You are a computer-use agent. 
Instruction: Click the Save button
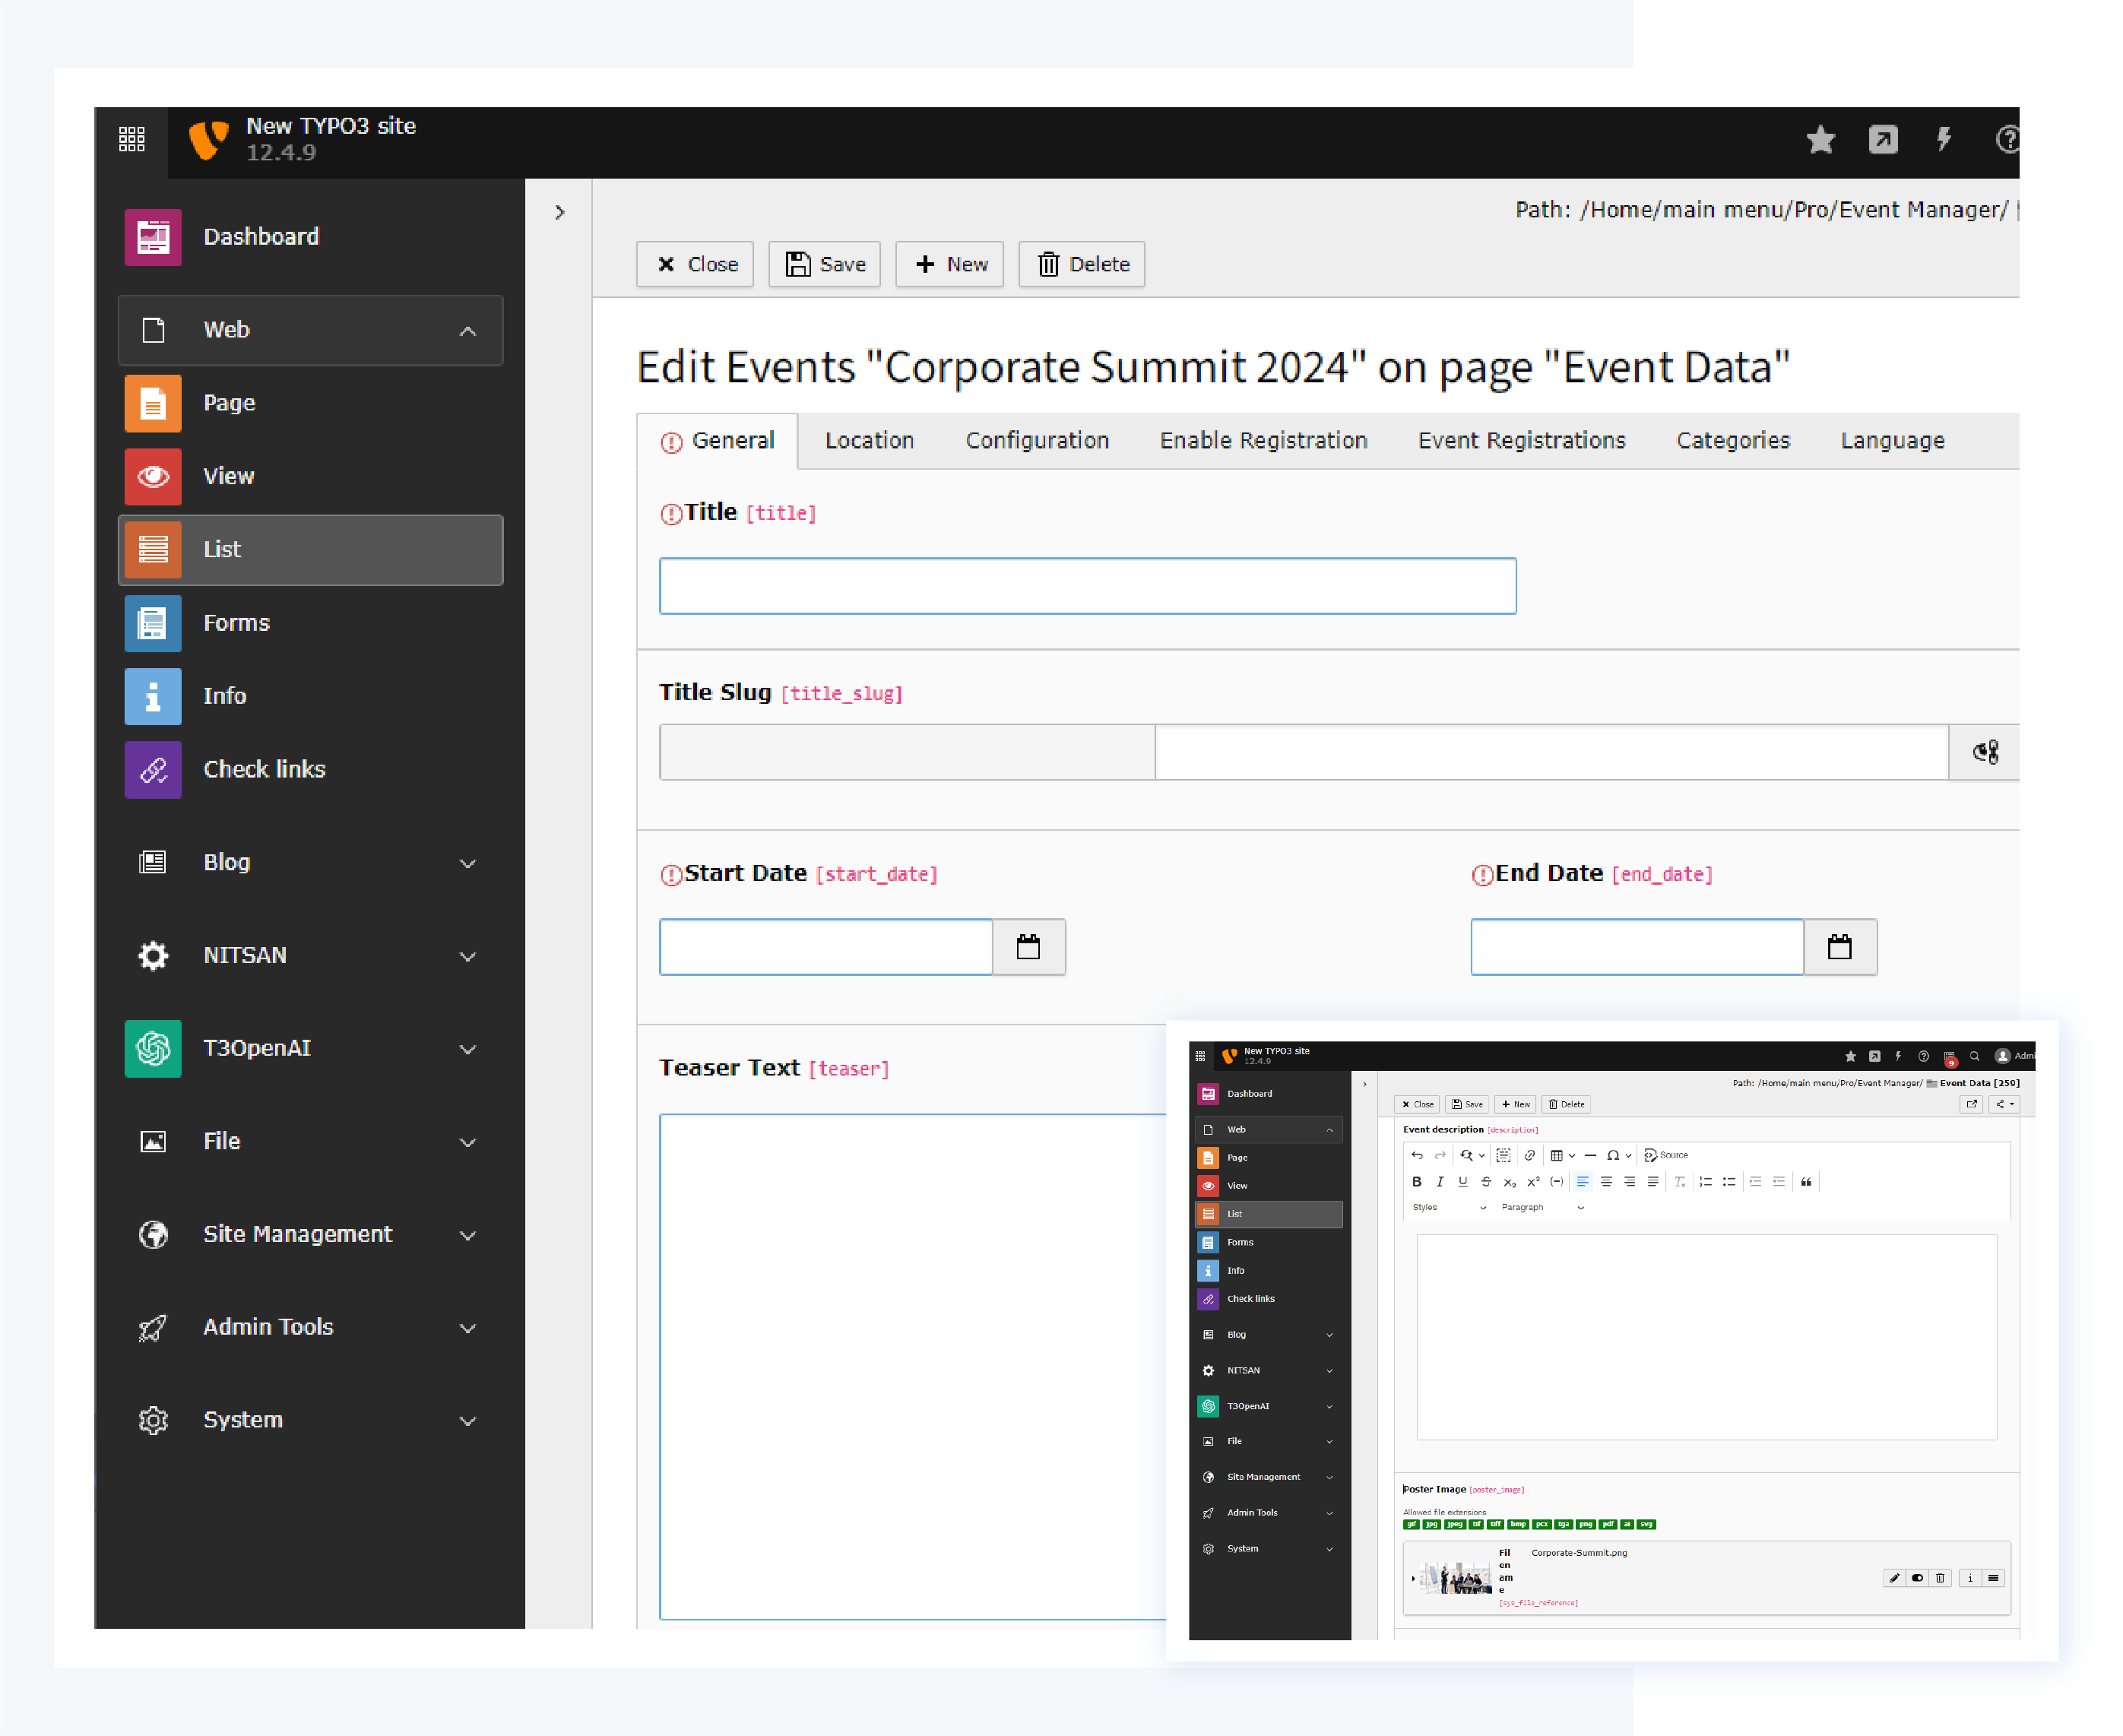(x=824, y=264)
